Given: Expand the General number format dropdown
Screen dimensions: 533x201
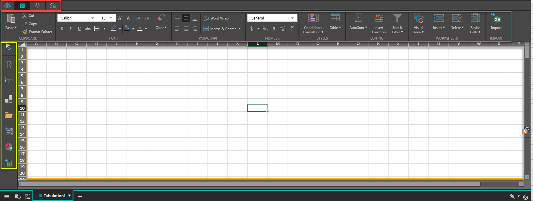Looking at the screenshot, I should pos(292,18).
